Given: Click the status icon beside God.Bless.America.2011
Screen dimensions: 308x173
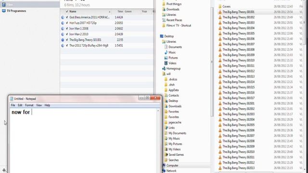Looking at the screenshot, I should click(x=63, y=17).
